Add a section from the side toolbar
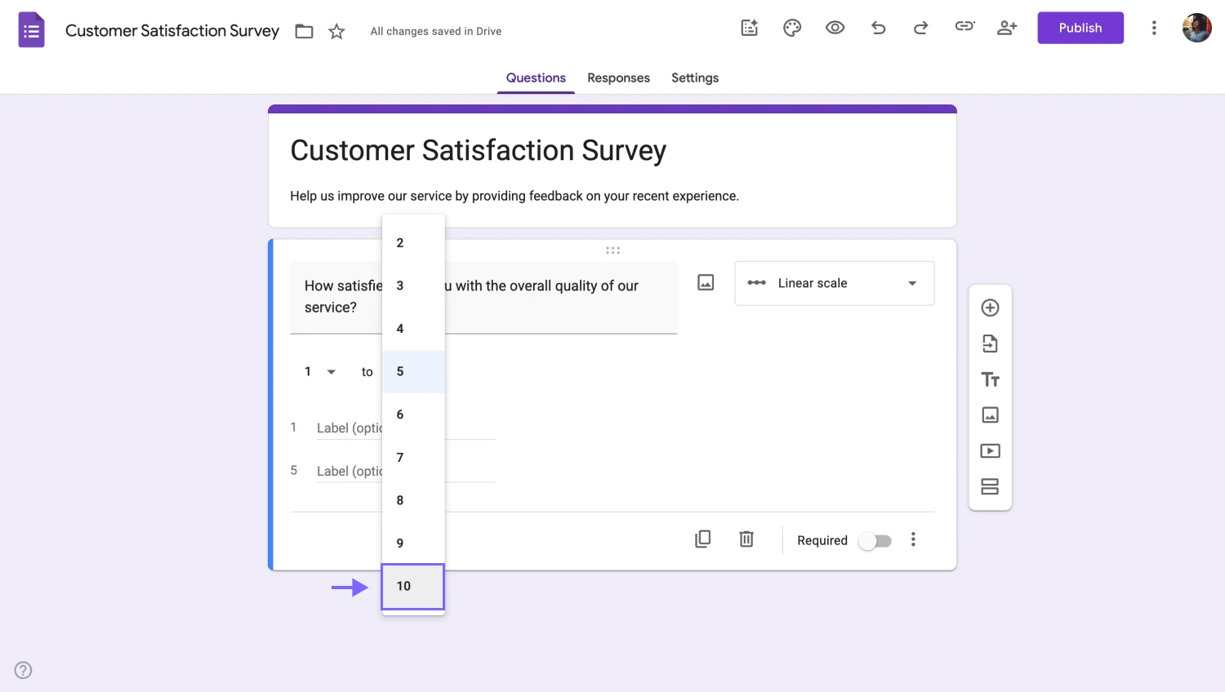This screenshot has height=692, width=1225. click(x=990, y=487)
